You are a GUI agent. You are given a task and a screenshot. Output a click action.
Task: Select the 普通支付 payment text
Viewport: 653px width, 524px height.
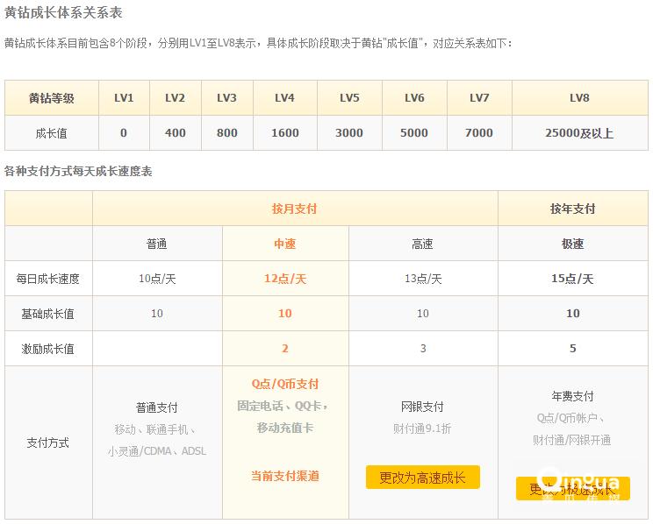click(157, 407)
